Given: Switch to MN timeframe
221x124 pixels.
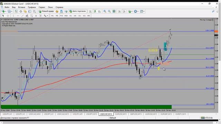Looking at the screenshot, I should pos(89,16).
